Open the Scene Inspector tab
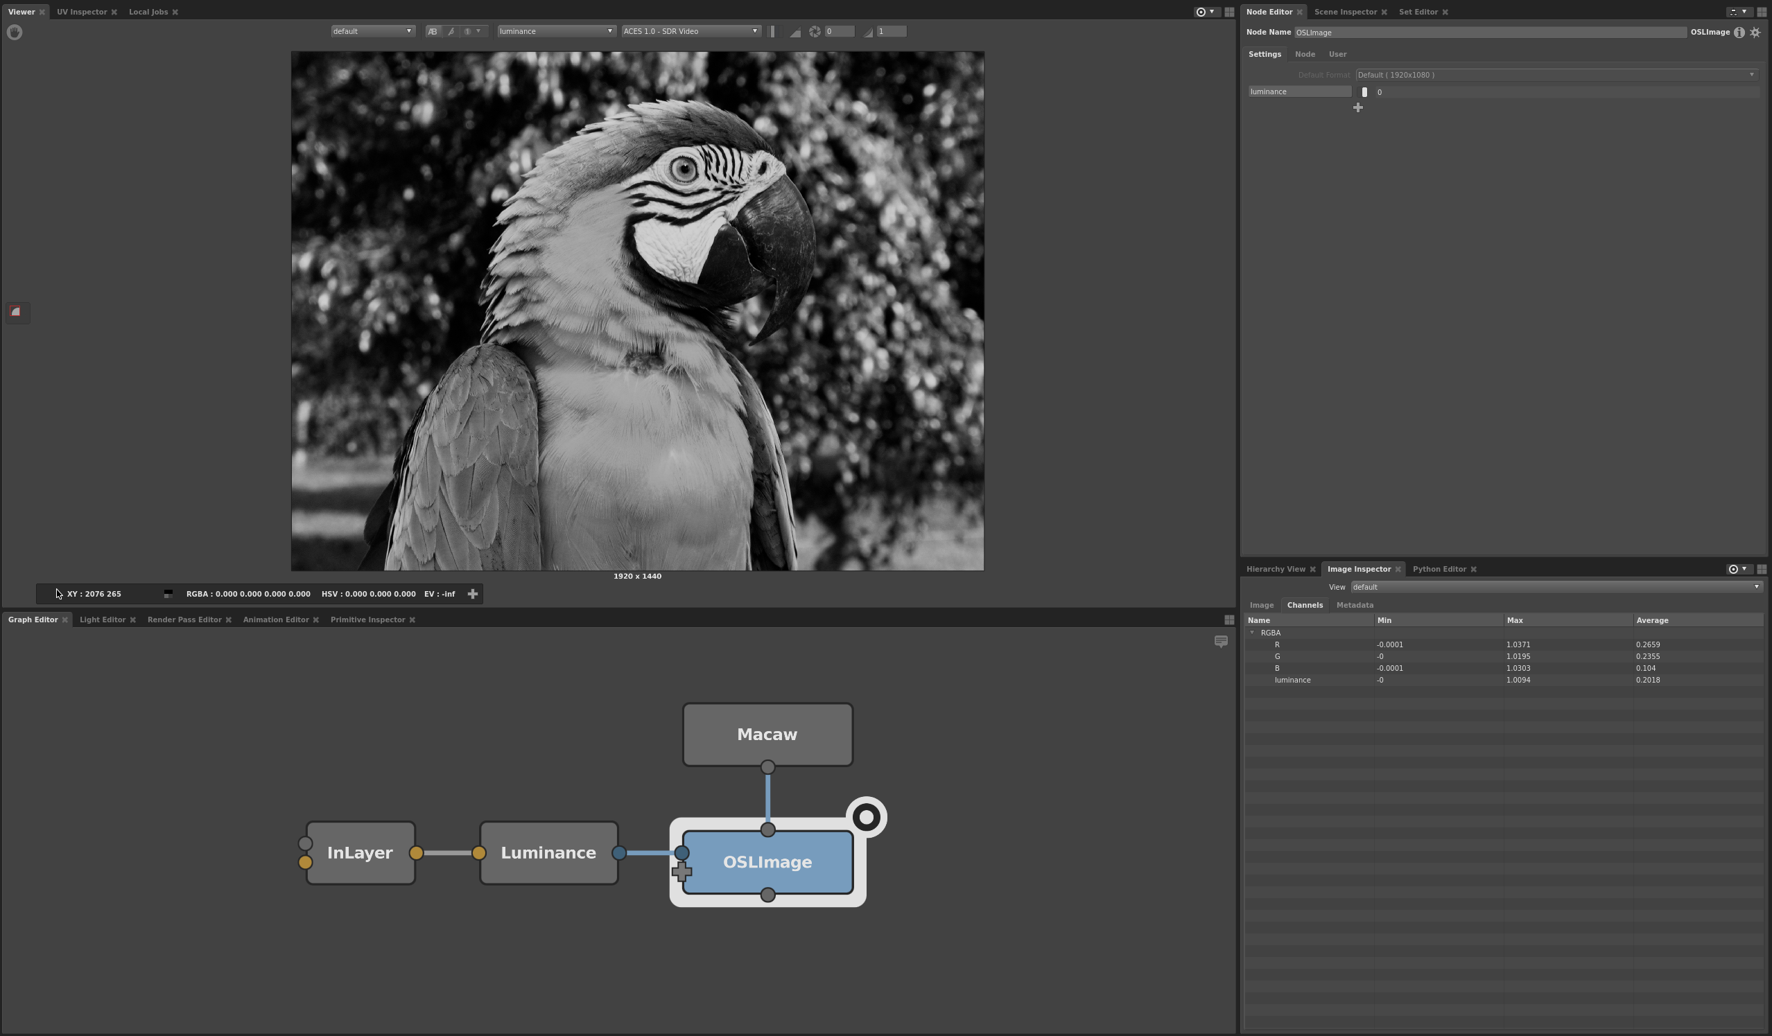Viewport: 1772px width, 1036px height. click(x=1344, y=12)
